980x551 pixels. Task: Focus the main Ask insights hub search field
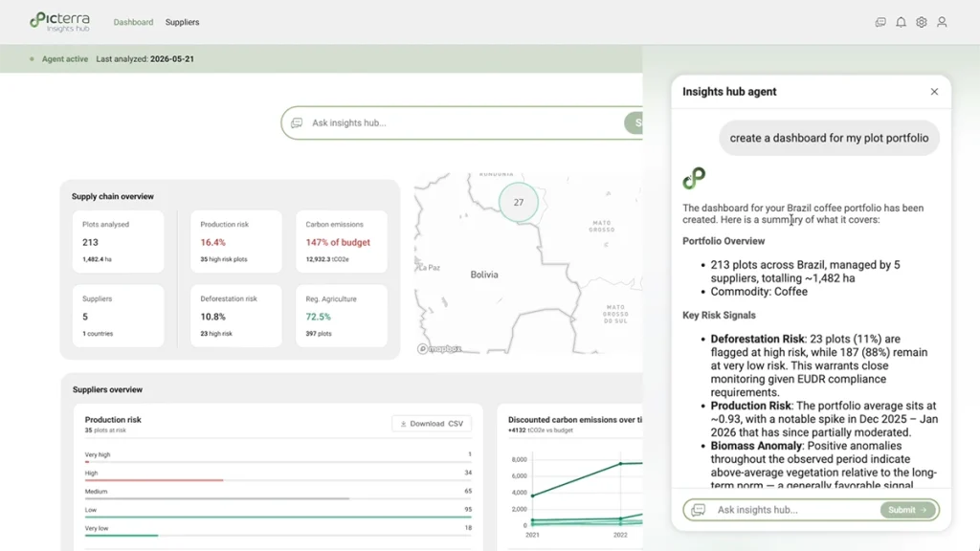coord(462,122)
